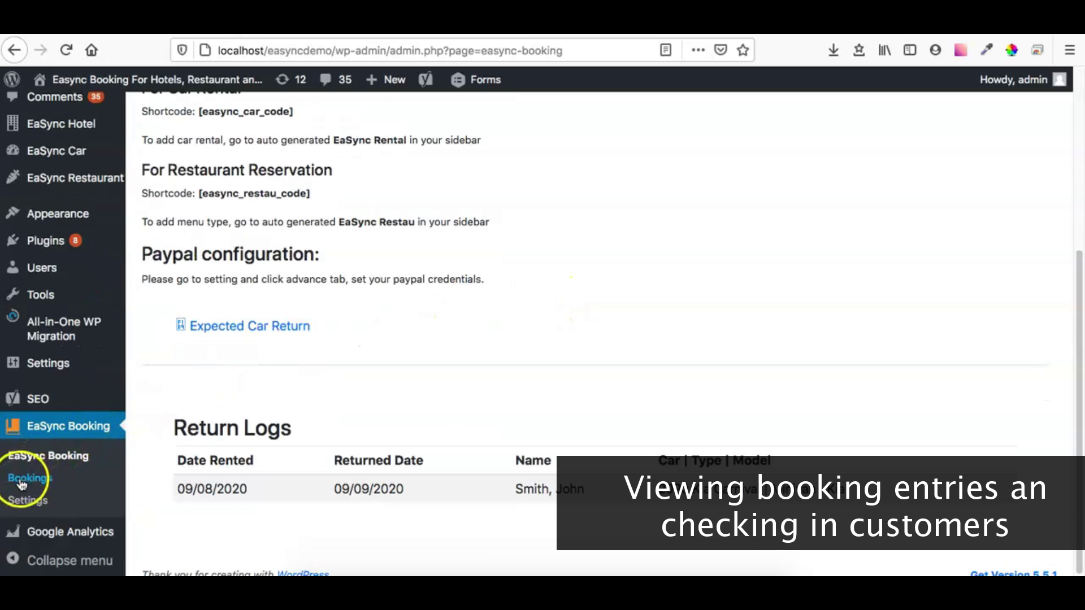Image resolution: width=1085 pixels, height=610 pixels.
Task: Click Bookings under EaSync Booking
Action: pyautogui.click(x=27, y=478)
